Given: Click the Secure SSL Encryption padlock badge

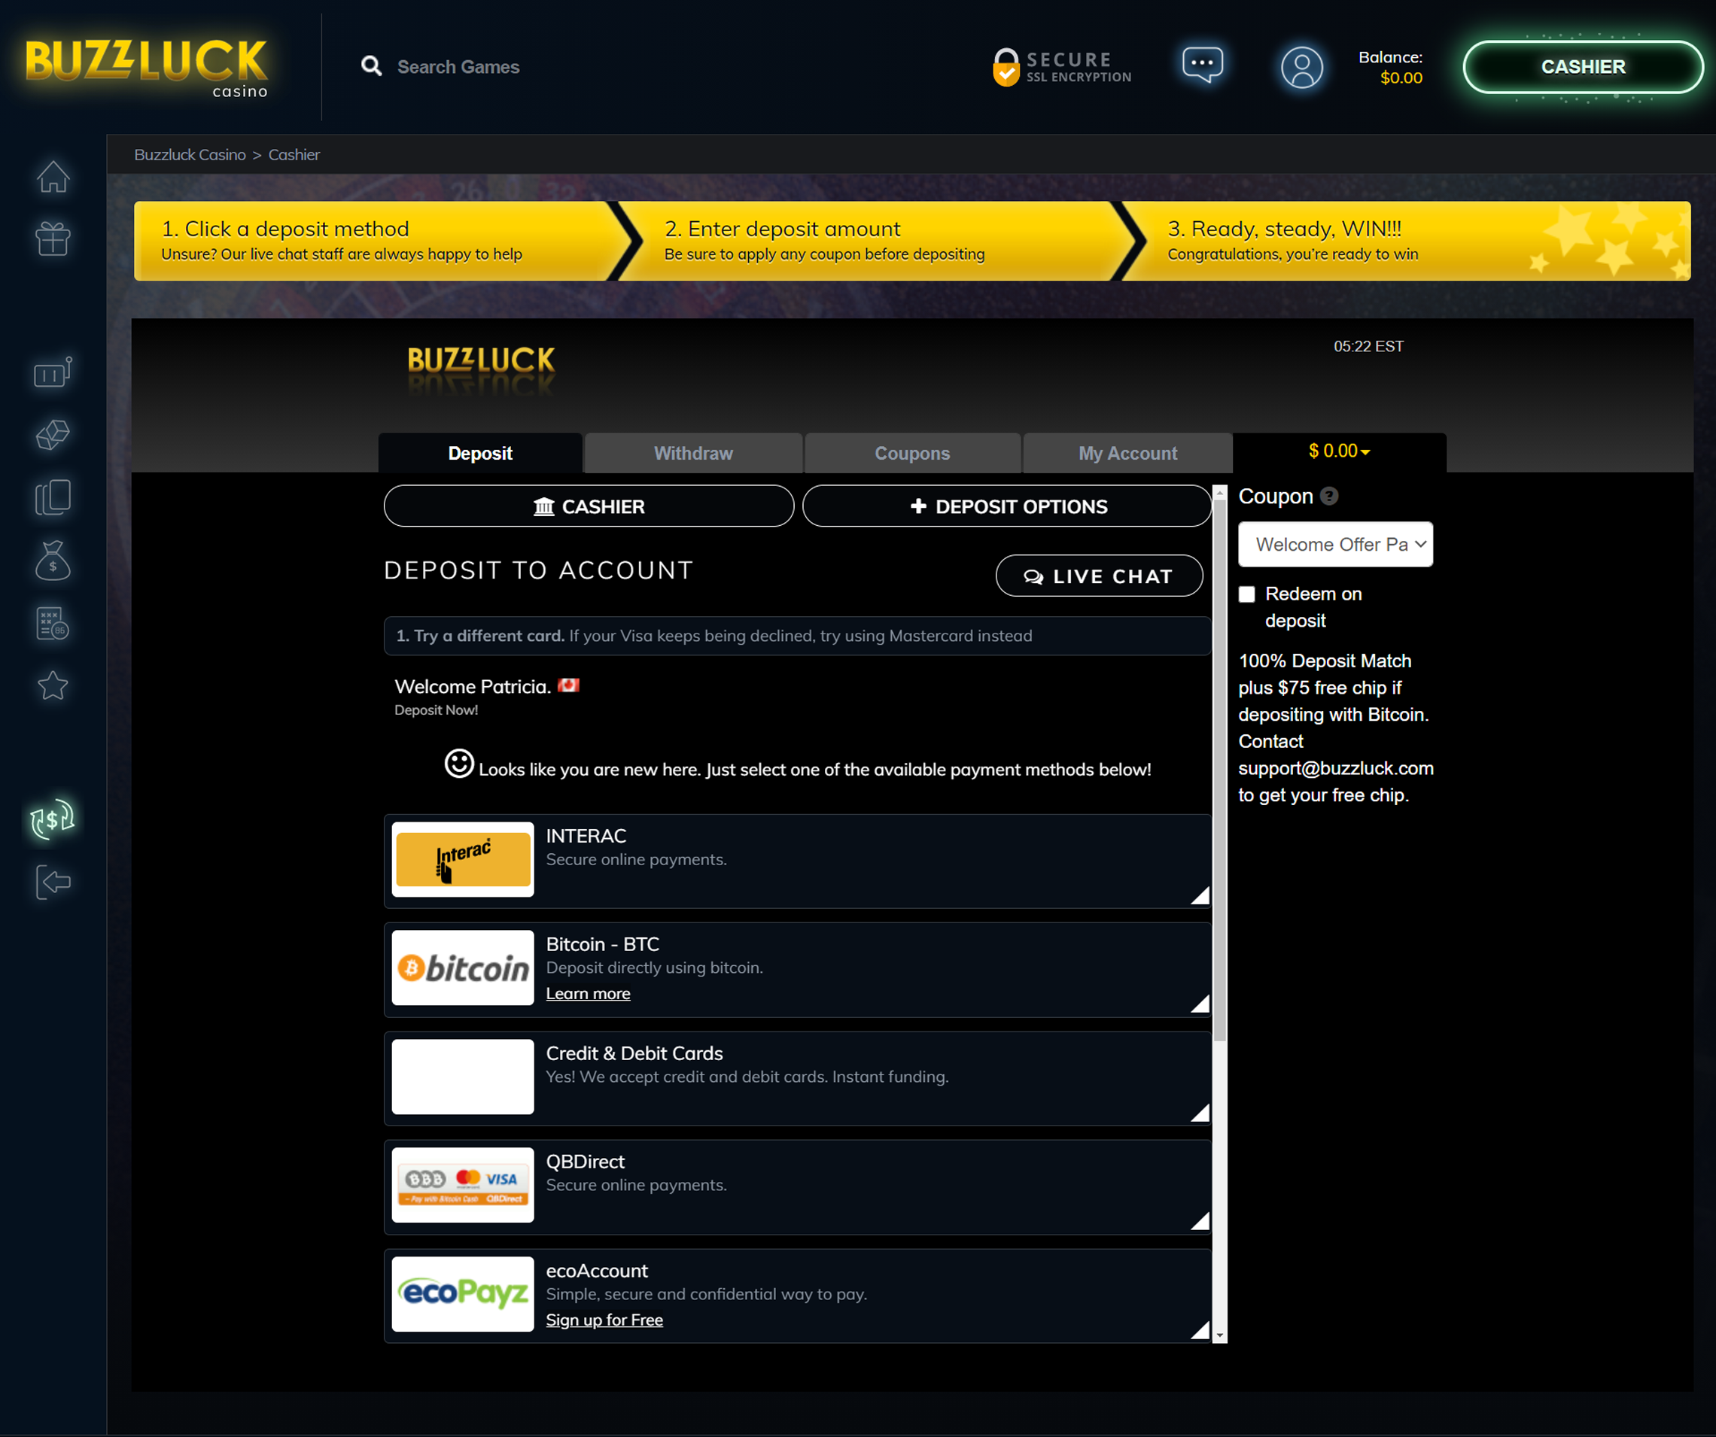Looking at the screenshot, I should [x=1062, y=67].
